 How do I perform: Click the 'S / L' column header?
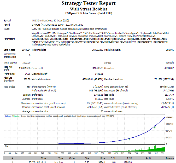(x=113, y=158)
